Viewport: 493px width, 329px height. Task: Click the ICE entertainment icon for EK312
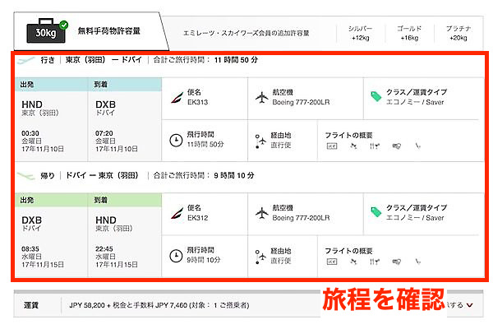pyautogui.click(x=332, y=262)
